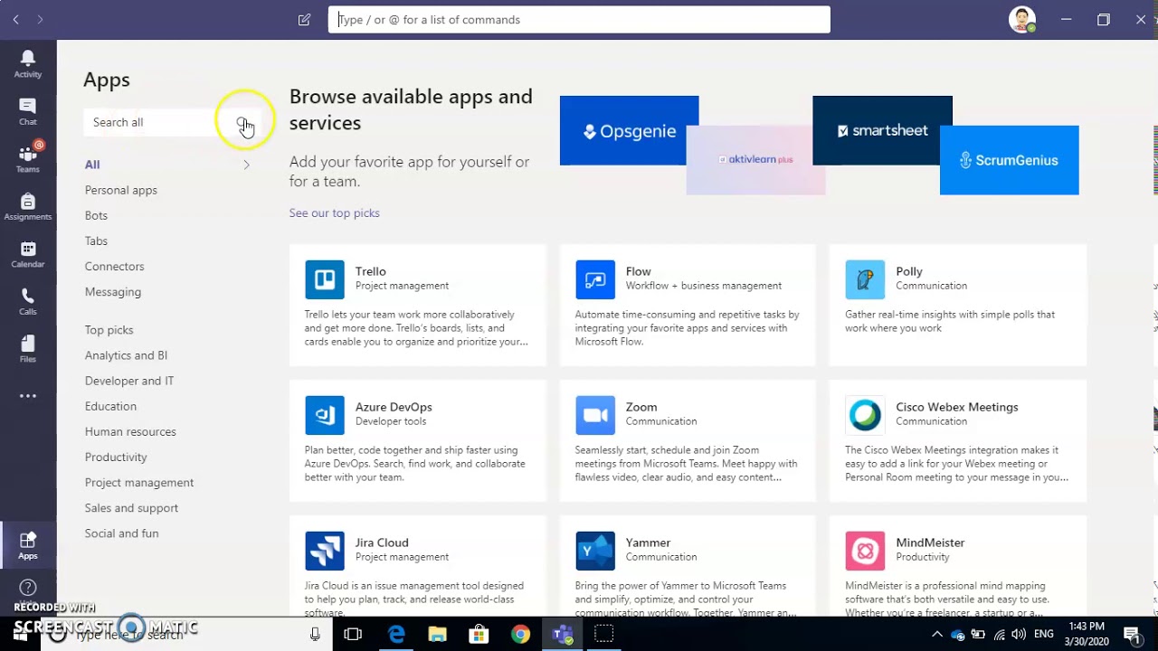1158x651 pixels.
Task: Open the Activity bell icon
Action: 28,63
